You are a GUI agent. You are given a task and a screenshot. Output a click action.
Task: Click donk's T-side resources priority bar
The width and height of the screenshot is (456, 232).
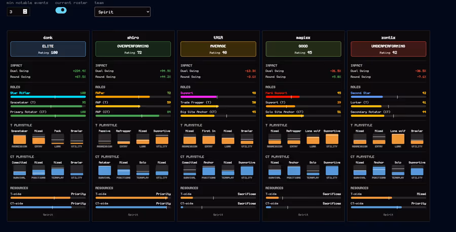click(x=48, y=198)
